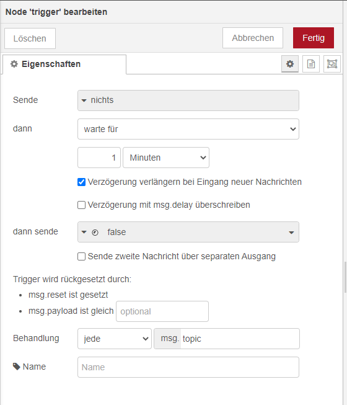Expand false value options arrow on right
Image resolution: width=347 pixels, height=405 pixels.
291,233
